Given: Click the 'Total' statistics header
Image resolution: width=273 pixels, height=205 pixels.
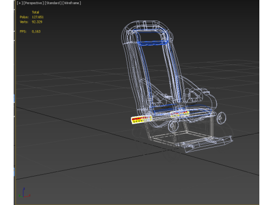Looking at the screenshot, I should point(35,12).
